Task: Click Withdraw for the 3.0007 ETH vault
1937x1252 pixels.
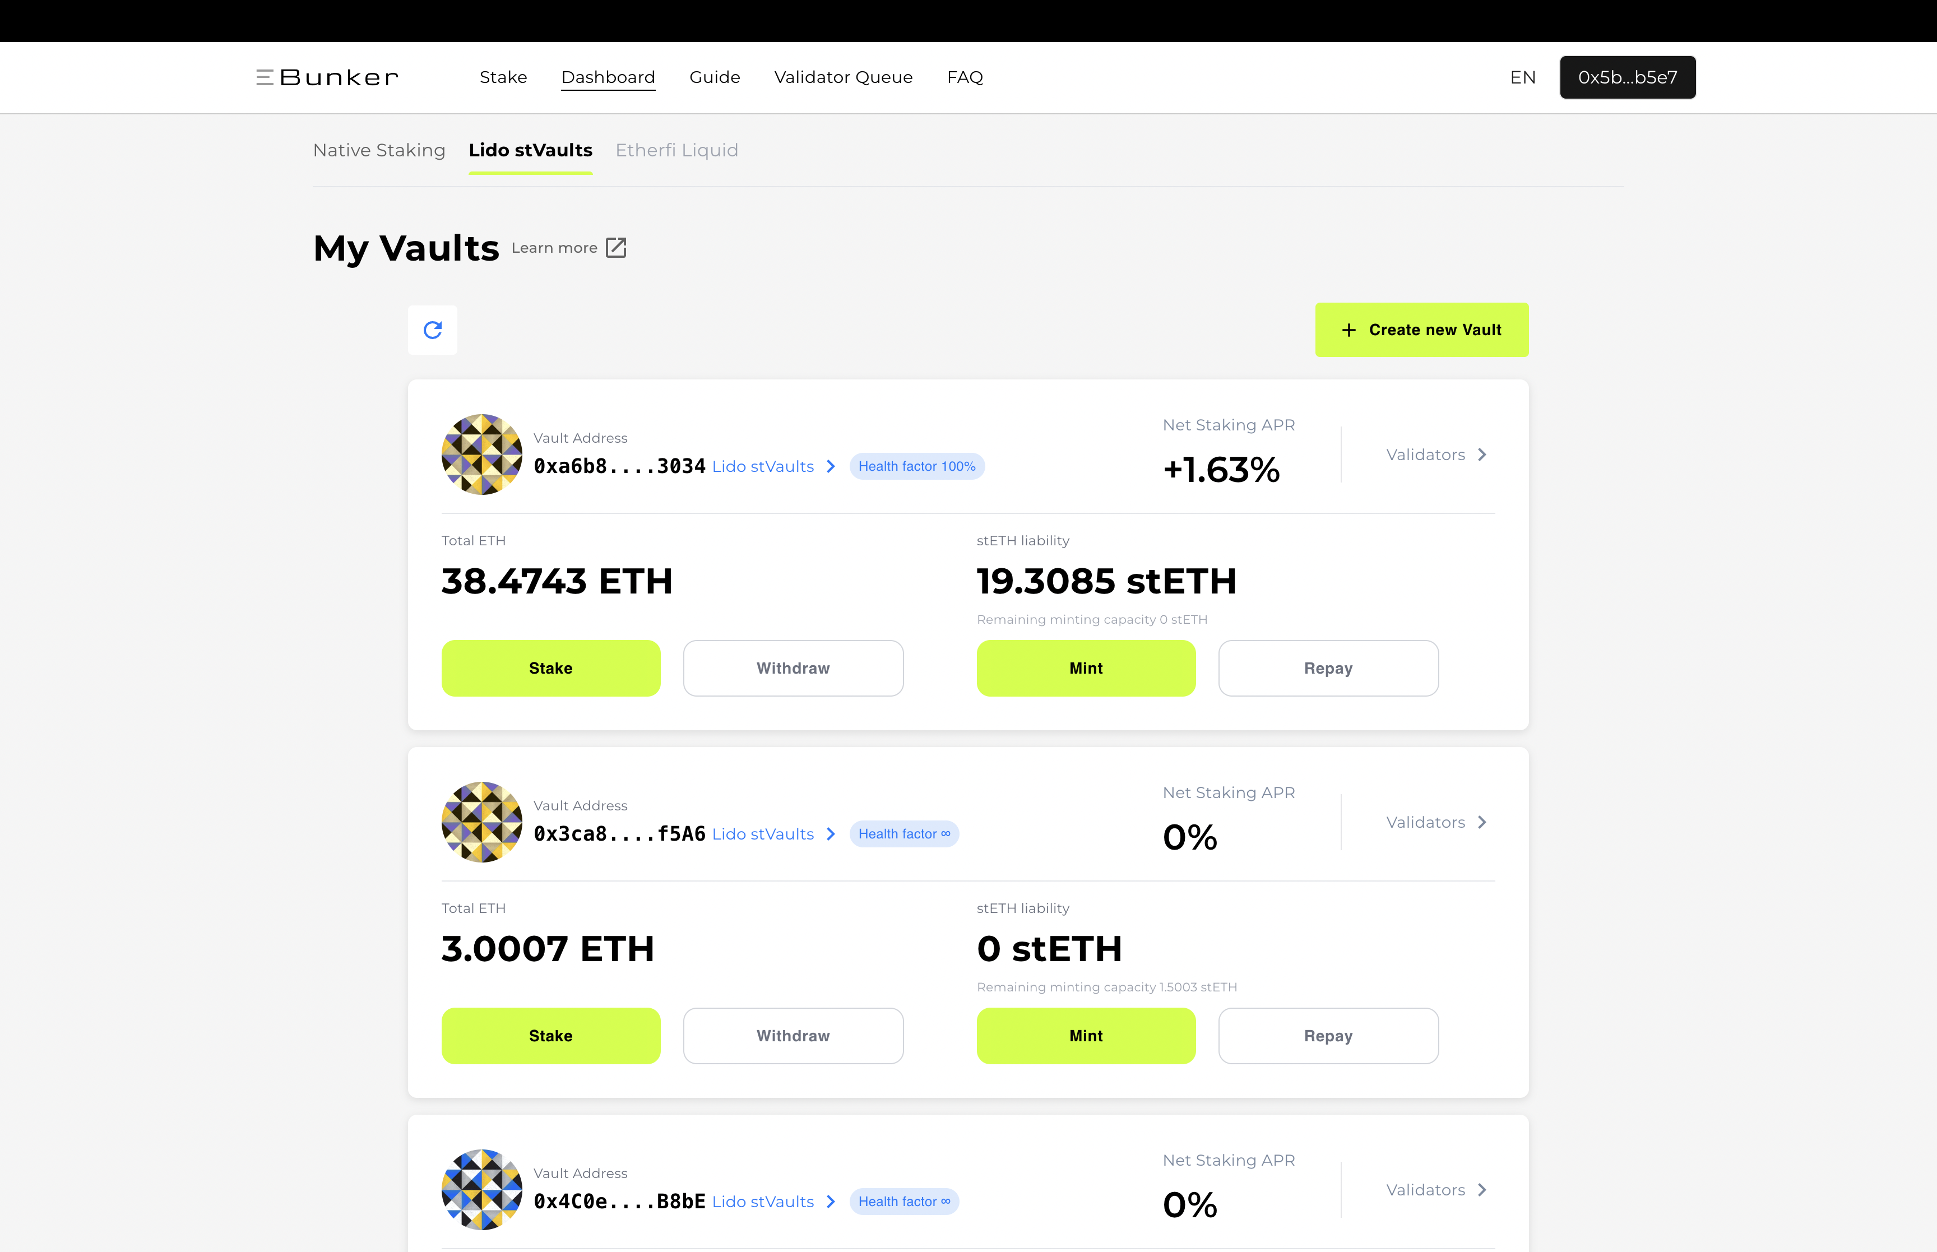Action: (793, 1035)
